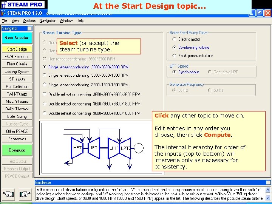Go to Start Design topic
The image size is (272, 204).
[x=17, y=49]
